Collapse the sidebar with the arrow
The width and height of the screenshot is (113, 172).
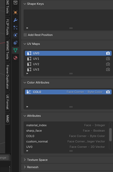tap(9, 167)
